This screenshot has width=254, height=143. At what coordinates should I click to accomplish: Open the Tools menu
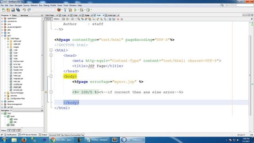click(66, 5)
